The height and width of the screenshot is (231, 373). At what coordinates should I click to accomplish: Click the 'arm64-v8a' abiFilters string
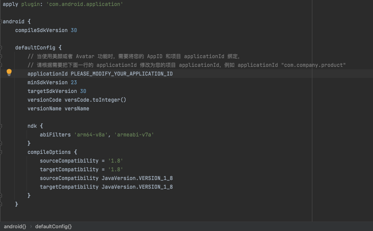pos(91,135)
